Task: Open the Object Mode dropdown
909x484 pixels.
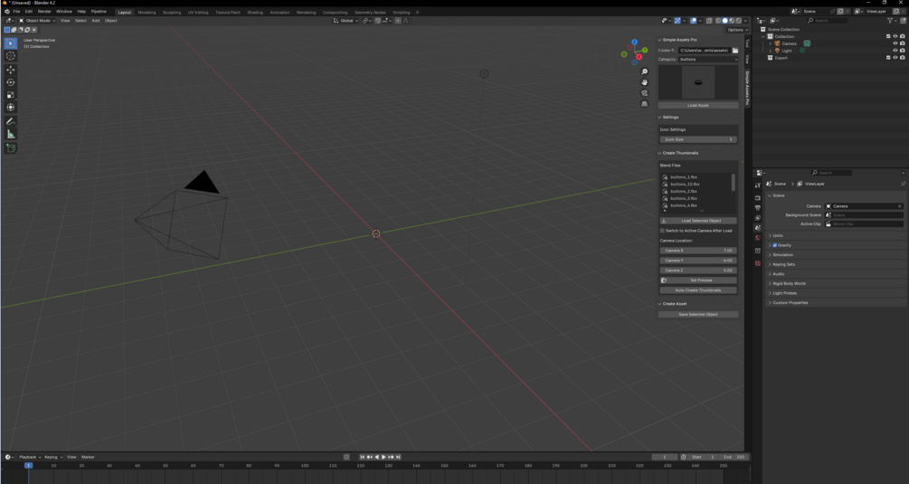Action: (37, 20)
